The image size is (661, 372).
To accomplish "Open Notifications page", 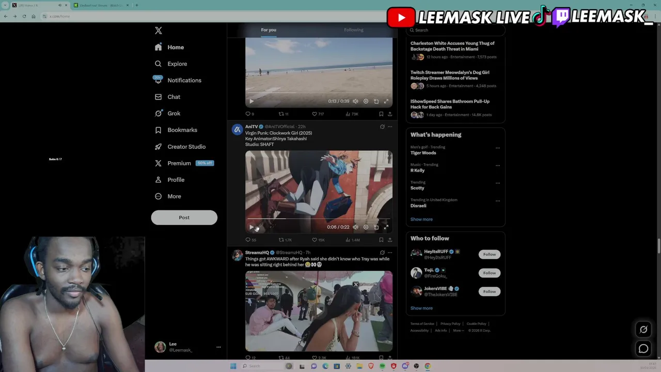I will point(178,80).
